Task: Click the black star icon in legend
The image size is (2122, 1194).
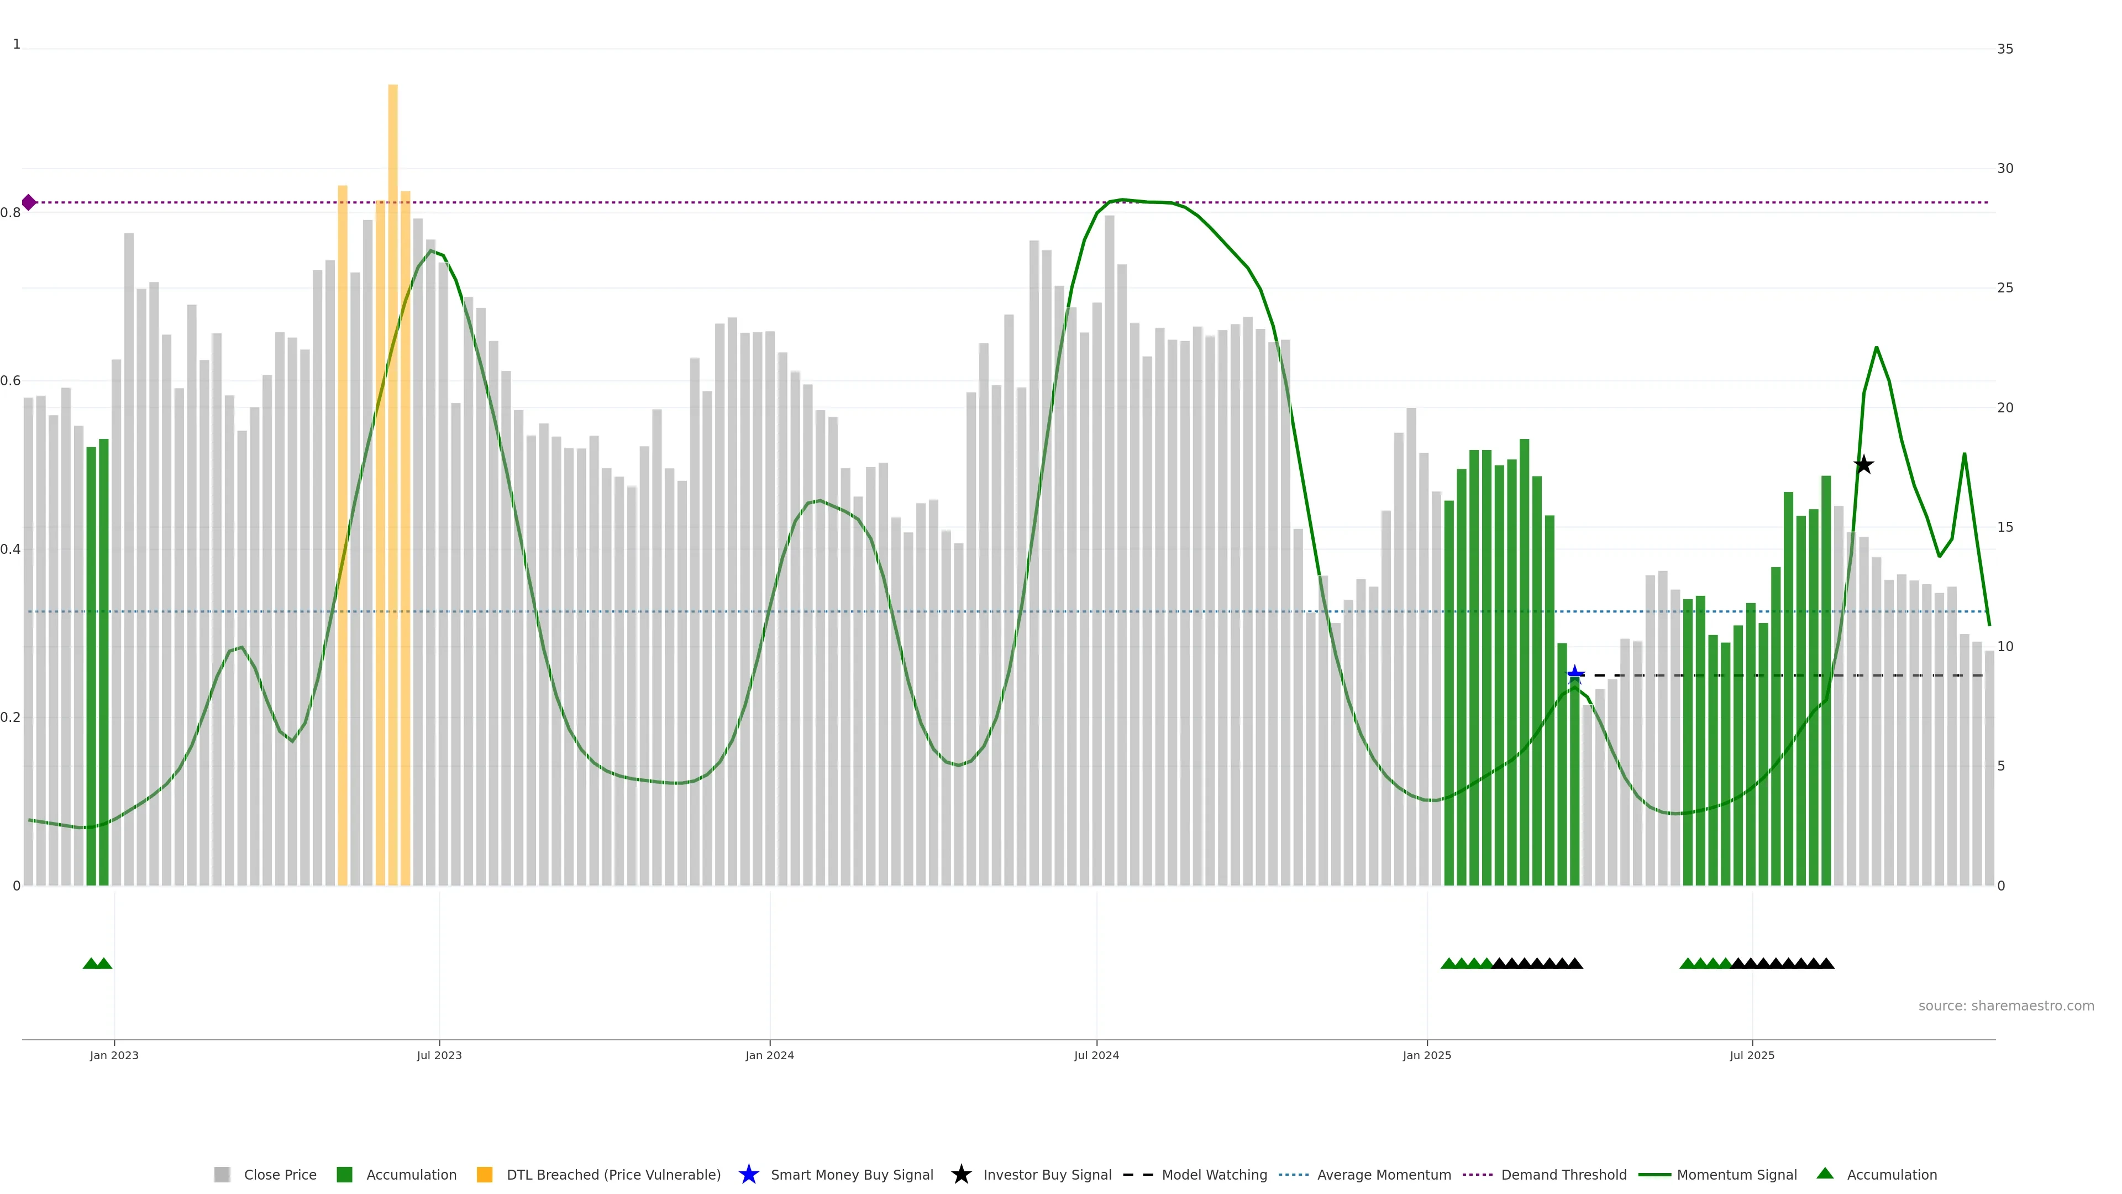Action: click(x=960, y=1174)
